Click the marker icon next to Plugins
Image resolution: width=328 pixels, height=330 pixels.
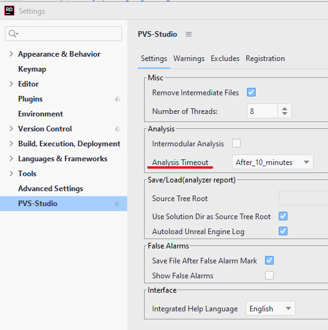click(x=118, y=99)
